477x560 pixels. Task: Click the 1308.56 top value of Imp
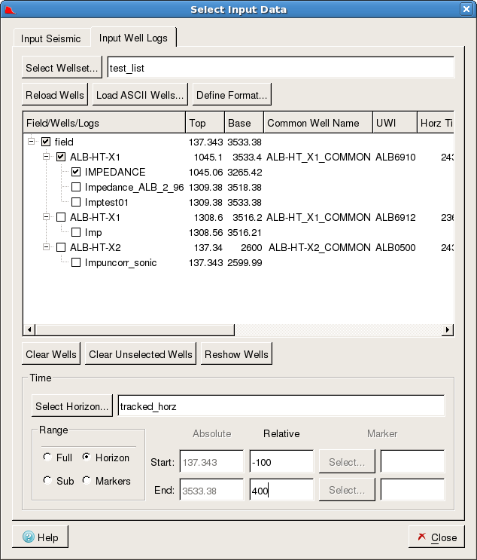[205, 232]
